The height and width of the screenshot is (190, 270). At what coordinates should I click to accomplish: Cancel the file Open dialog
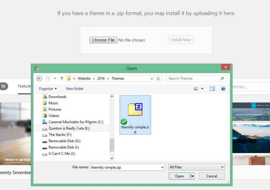212,176
